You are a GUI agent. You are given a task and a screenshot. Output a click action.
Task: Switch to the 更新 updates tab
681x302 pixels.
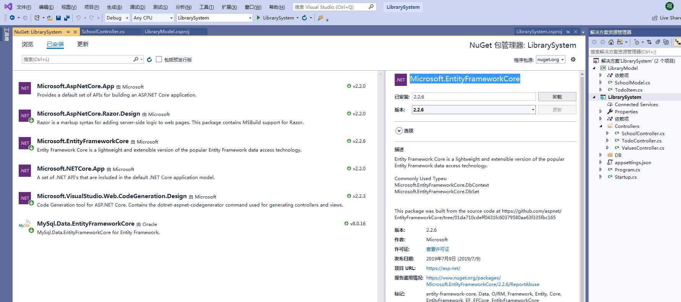(83, 44)
